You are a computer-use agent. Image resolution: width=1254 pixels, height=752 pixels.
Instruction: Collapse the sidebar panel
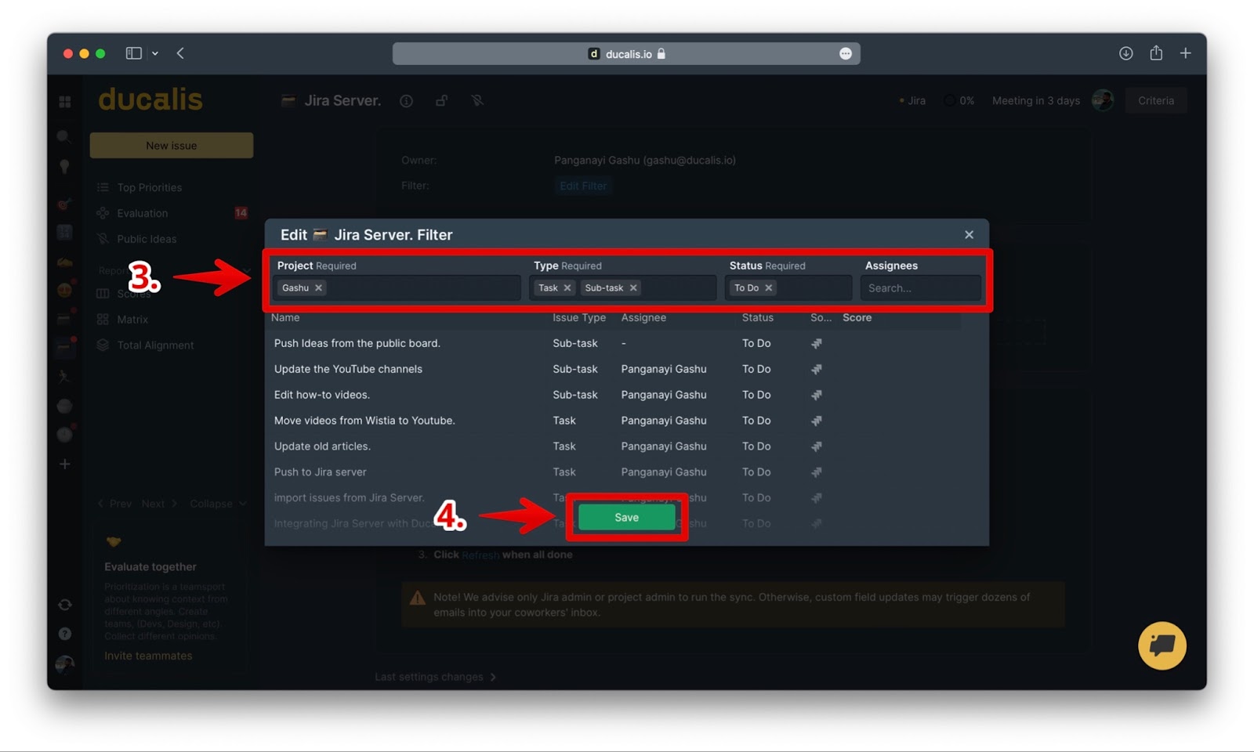point(218,504)
